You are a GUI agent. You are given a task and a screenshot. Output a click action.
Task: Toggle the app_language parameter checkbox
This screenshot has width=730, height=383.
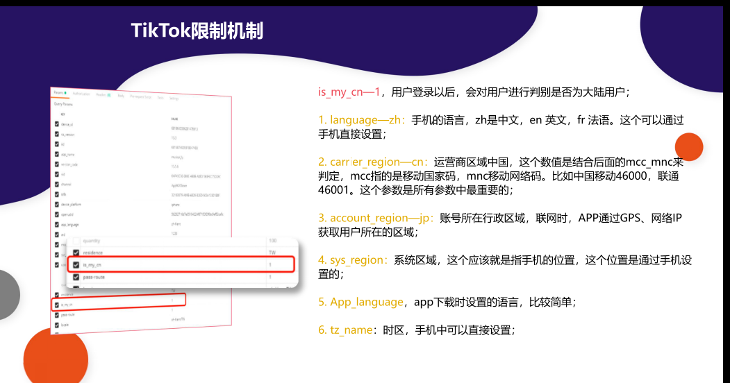[x=57, y=225]
